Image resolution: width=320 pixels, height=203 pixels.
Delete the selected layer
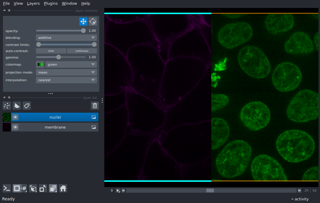click(95, 106)
